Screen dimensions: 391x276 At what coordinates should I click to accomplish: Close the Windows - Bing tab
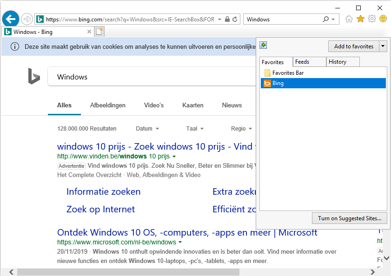(x=89, y=32)
